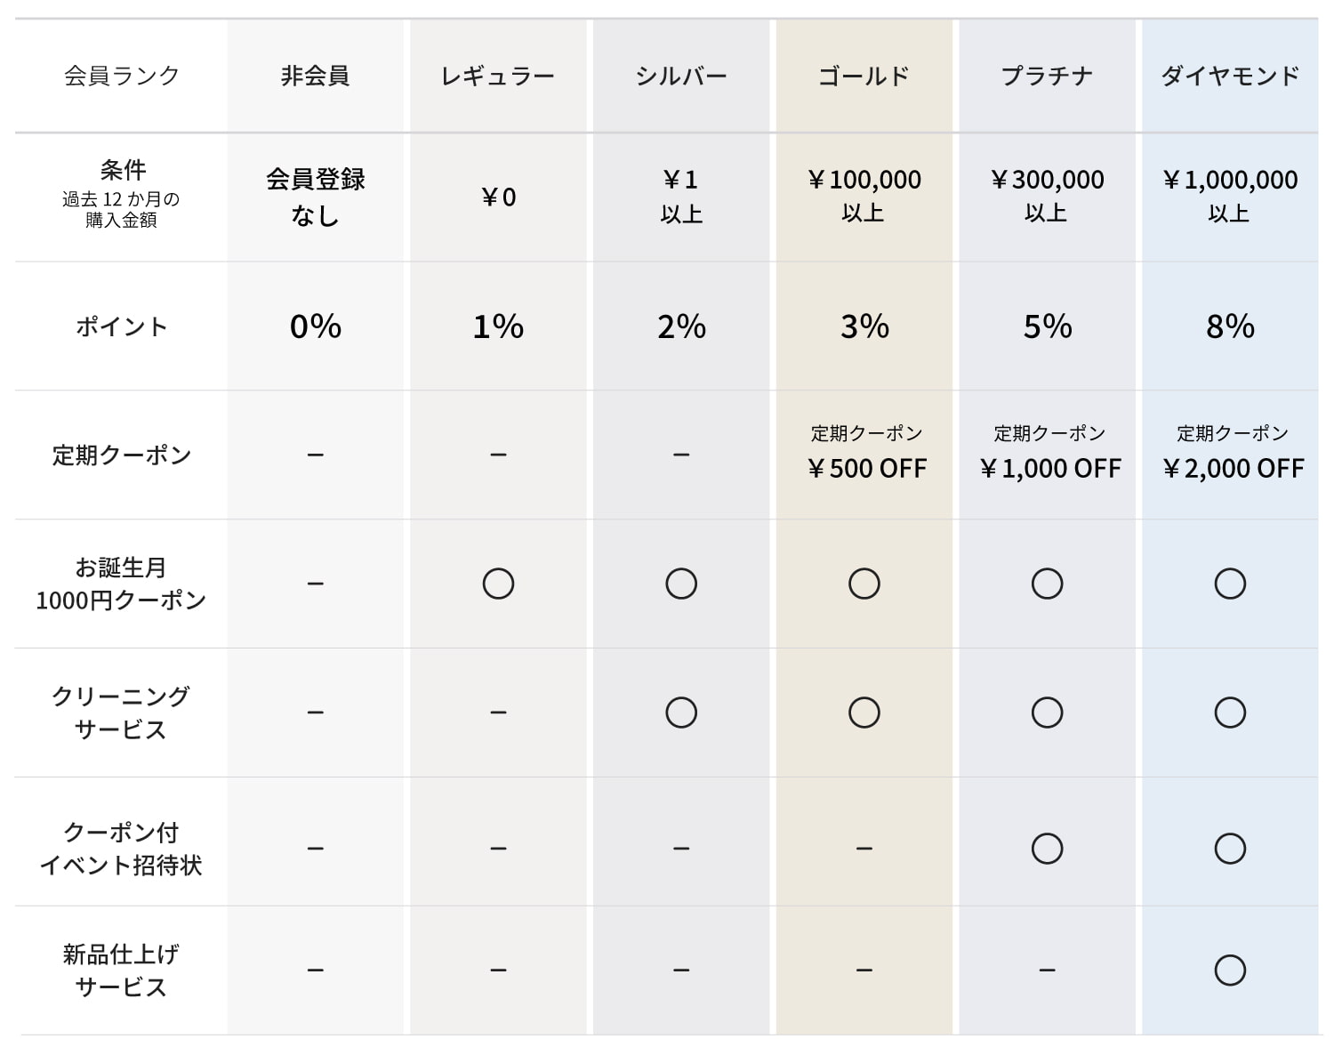Image resolution: width=1334 pixels, height=1047 pixels.
Task: Click Silver's circle in クリーニングサービス row
Action: [681, 713]
